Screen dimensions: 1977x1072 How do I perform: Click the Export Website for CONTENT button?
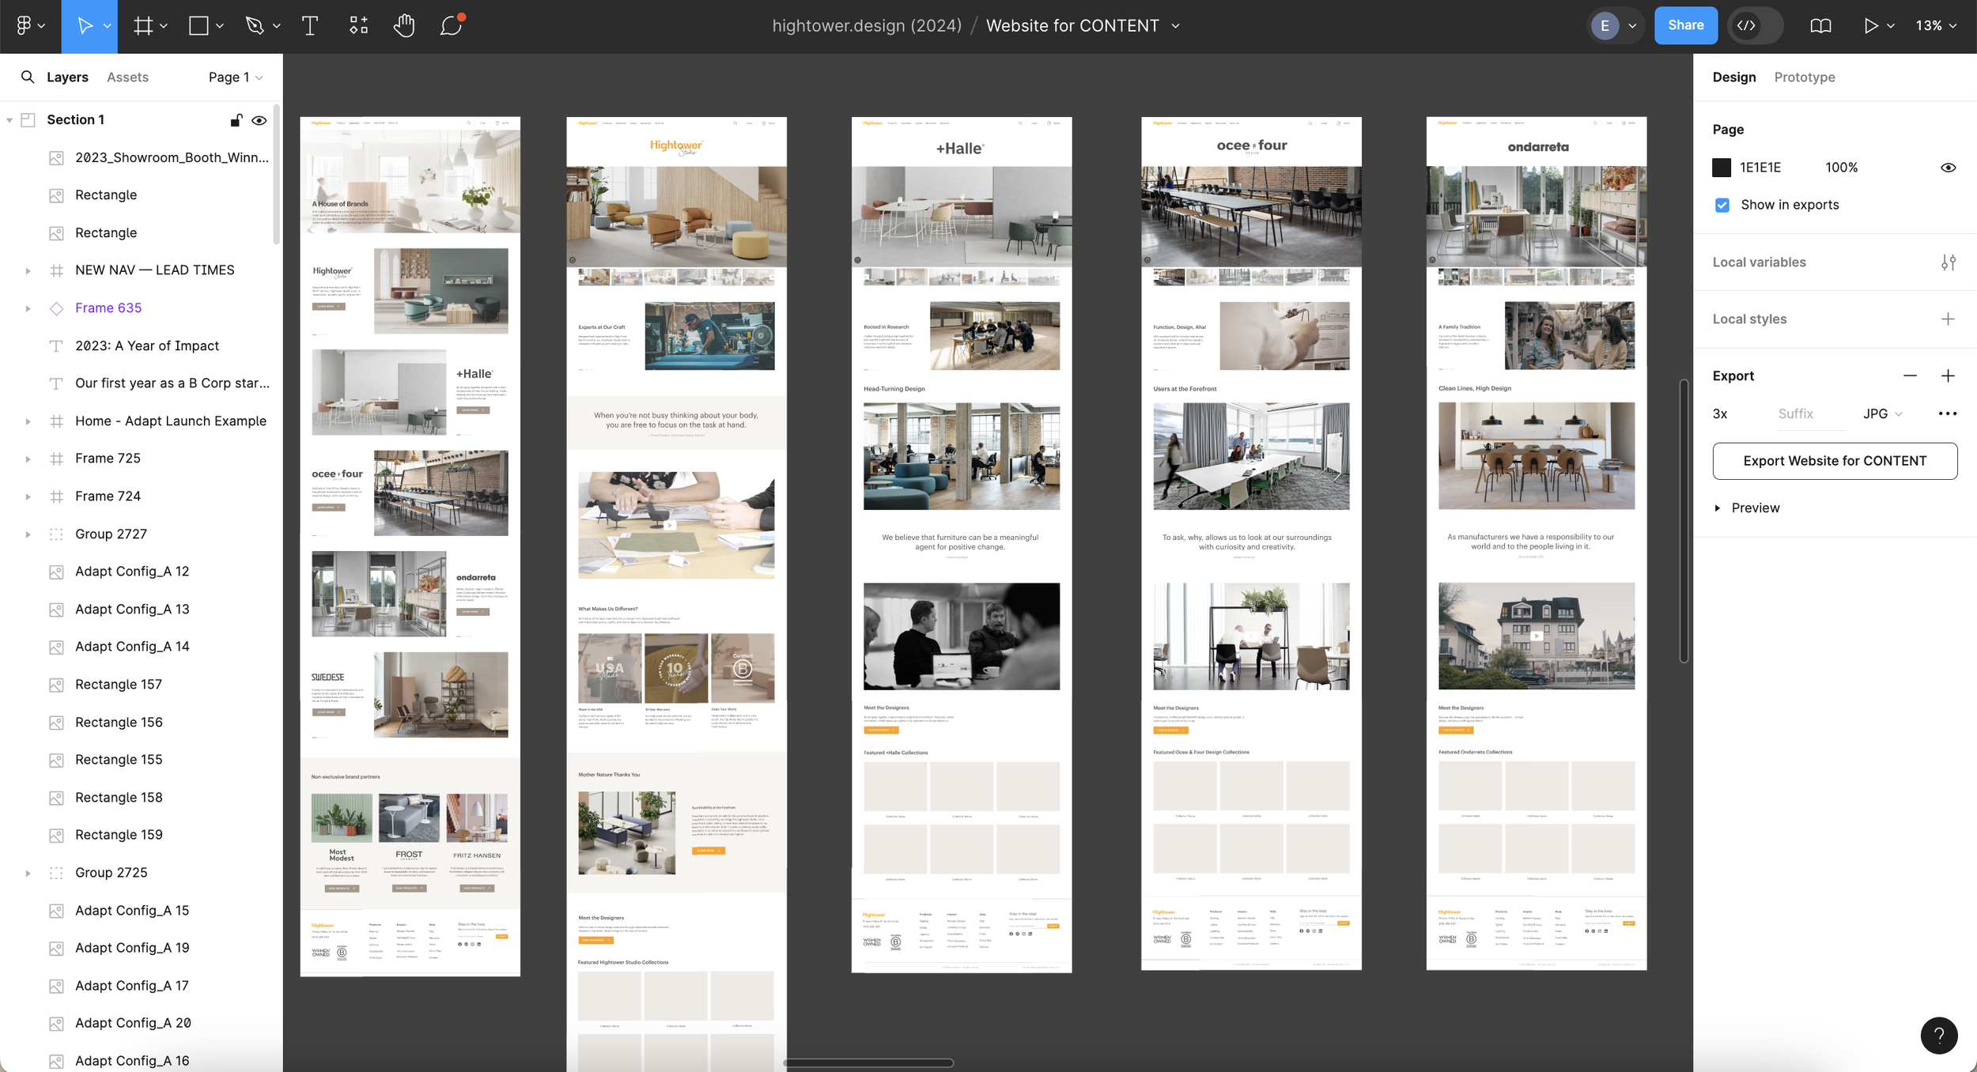pos(1835,461)
